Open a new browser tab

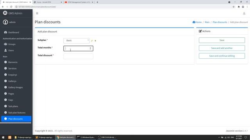pyautogui.click(x=97, y=2)
